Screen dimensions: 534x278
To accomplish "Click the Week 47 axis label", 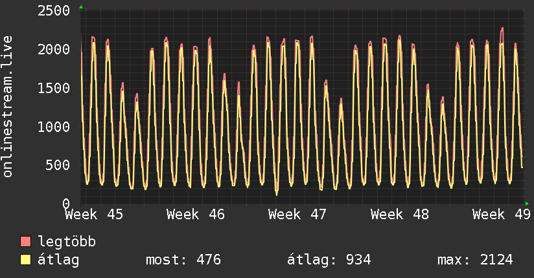I will click(297, 215).
